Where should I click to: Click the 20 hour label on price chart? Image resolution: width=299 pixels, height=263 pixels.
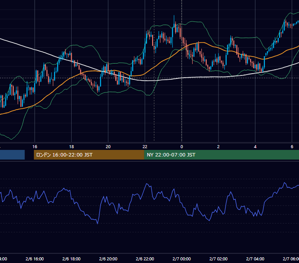coord(108,147)
